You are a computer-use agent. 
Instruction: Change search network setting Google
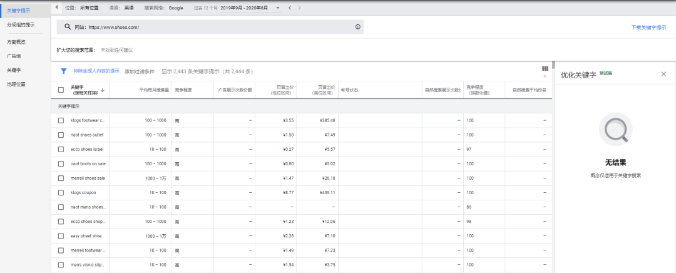[176, 8]
